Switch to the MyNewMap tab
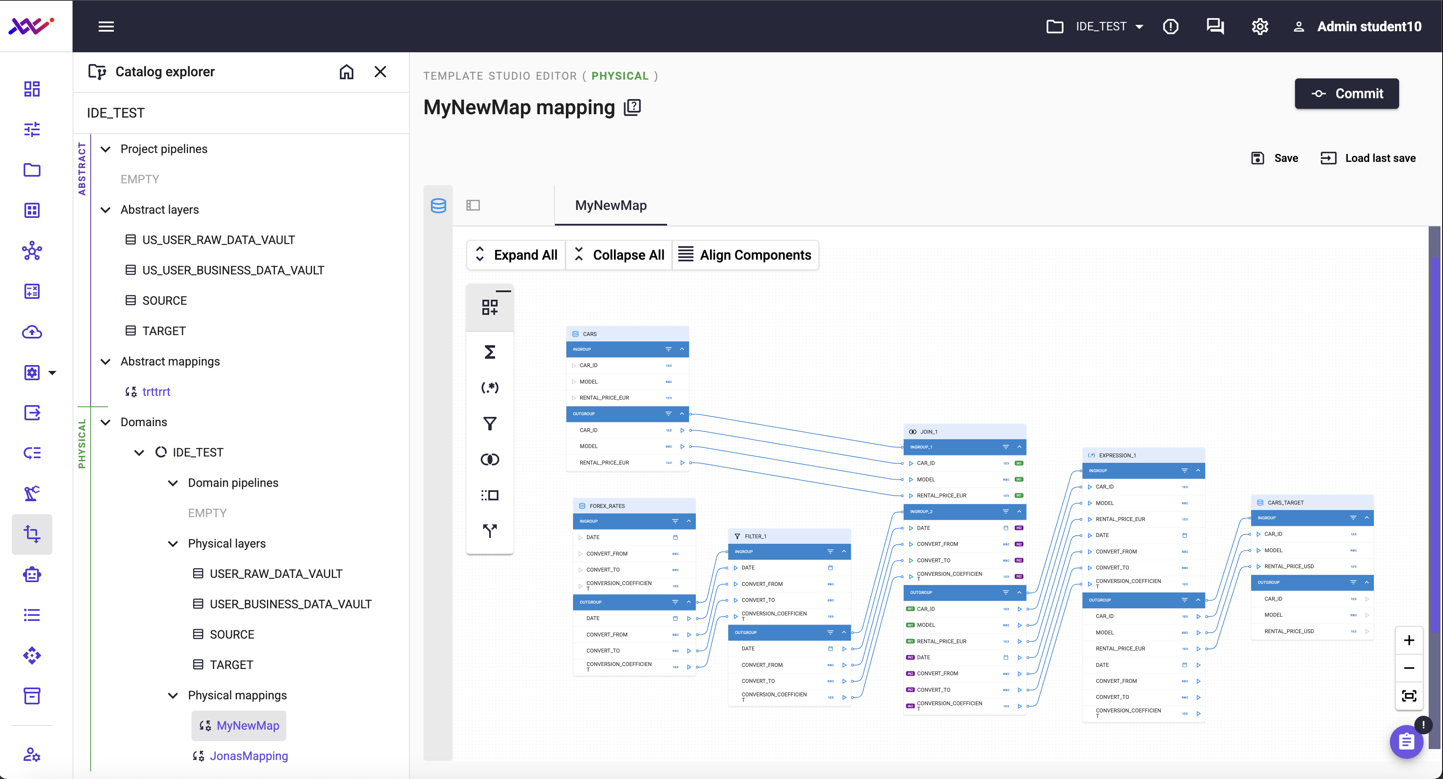 pyautogui.click(x=611, y=206)
